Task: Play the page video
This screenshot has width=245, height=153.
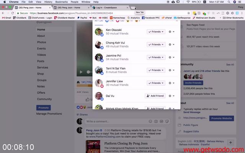Action: coord(81,72)
